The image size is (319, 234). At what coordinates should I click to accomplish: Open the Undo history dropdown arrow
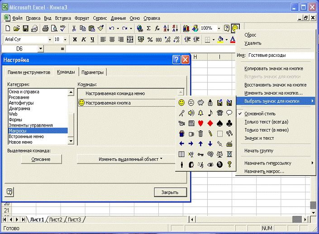pyautogui.click(x=118, y=28)
